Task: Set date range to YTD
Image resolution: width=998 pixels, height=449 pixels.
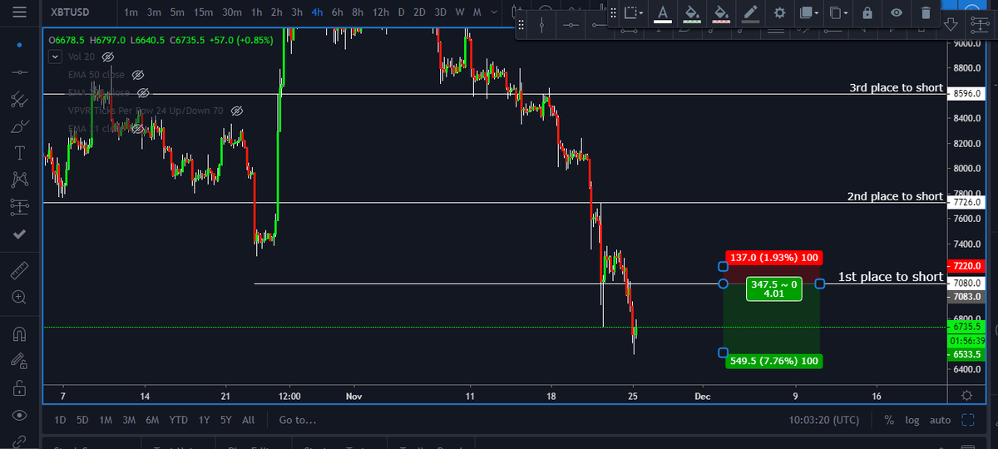Action: pos(179,420)
